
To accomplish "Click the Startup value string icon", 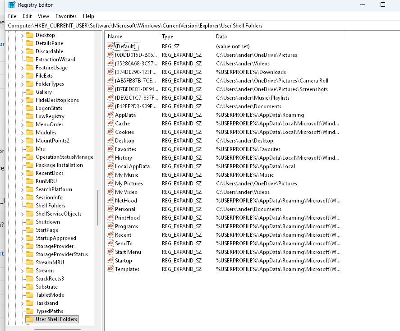I will pyautogui.click(x=110, y=260).
